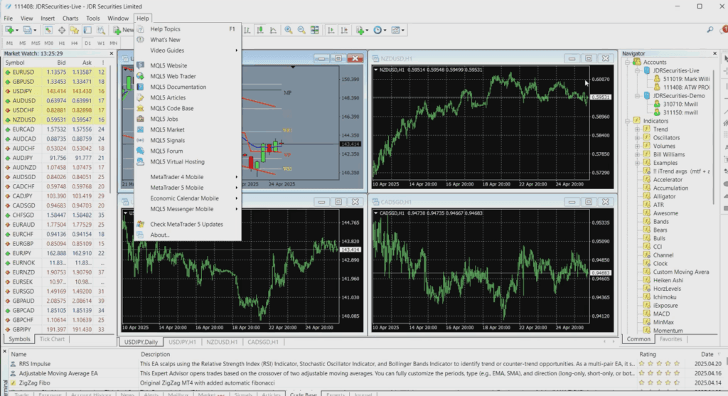Collapse the JDRSecurities-Live account node
728x396 pixels.
coord(638,70)
